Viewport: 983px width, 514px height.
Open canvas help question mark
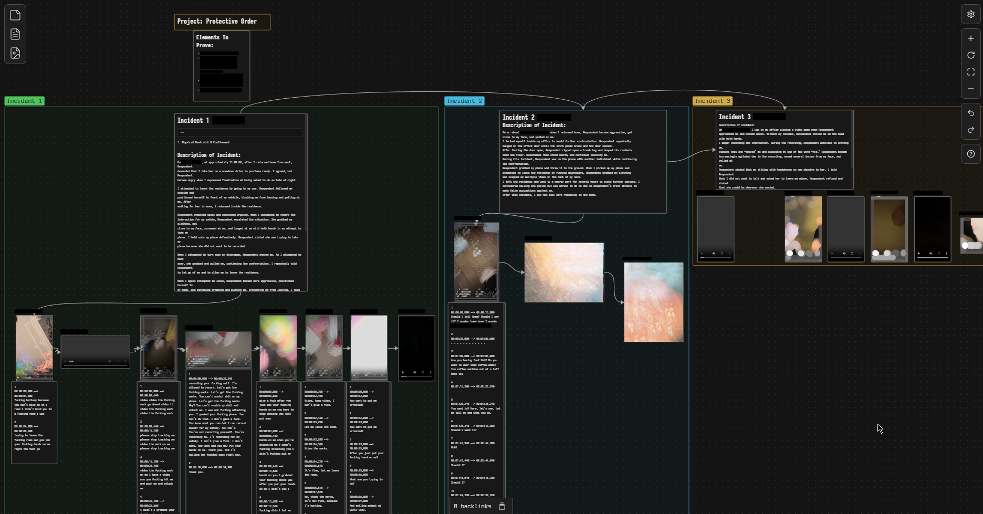coord(971,154)
